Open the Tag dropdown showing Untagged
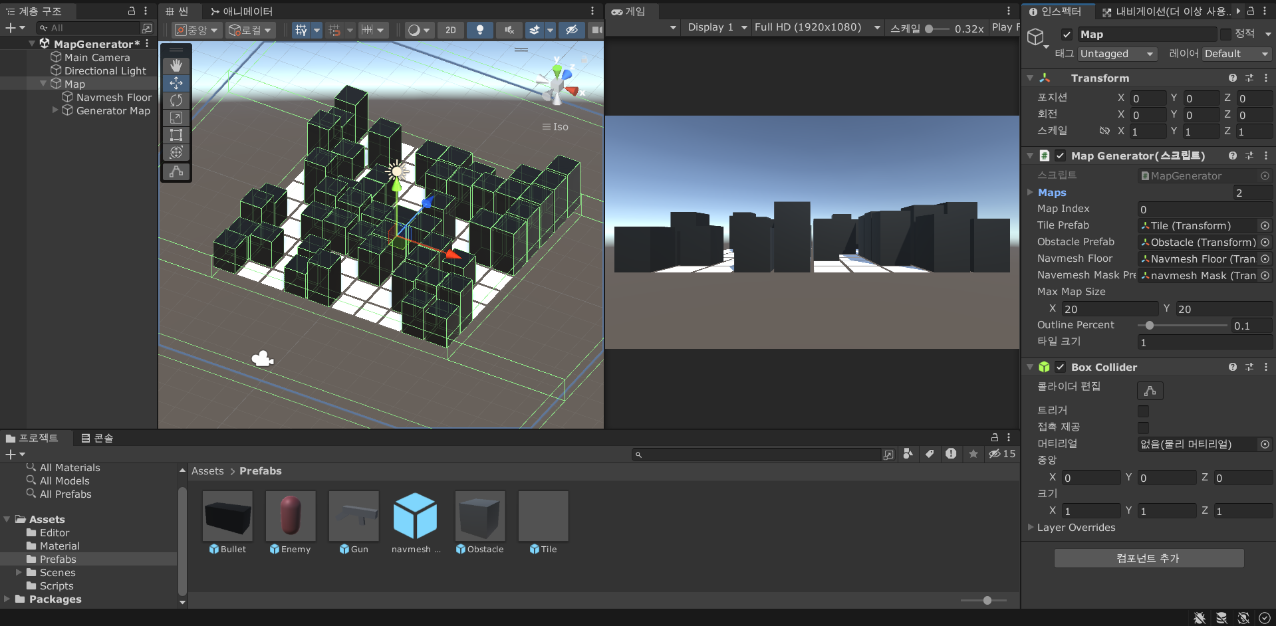 click(1117, 54)
